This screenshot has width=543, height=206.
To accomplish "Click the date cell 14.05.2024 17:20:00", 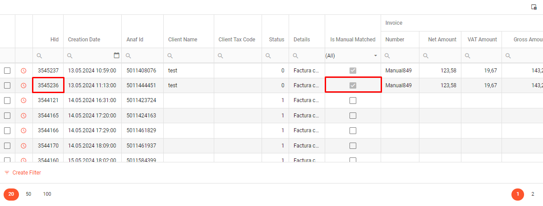I will (x=92, y=116).
